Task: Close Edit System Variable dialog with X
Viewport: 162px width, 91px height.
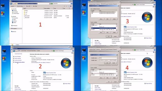Action: pos(117,55)
